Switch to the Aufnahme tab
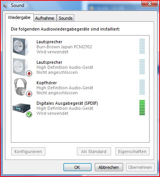Image resolution: width=160 pixels, height=177 pixels. [x=45, y=18]
